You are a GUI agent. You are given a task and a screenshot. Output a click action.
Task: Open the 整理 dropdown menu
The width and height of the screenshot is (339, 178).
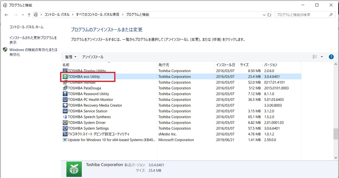pyautogui.click(x=71, y=57)
